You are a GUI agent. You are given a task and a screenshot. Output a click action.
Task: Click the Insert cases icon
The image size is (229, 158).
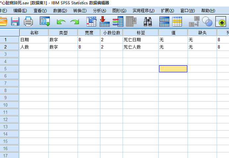tap(164, 21)
